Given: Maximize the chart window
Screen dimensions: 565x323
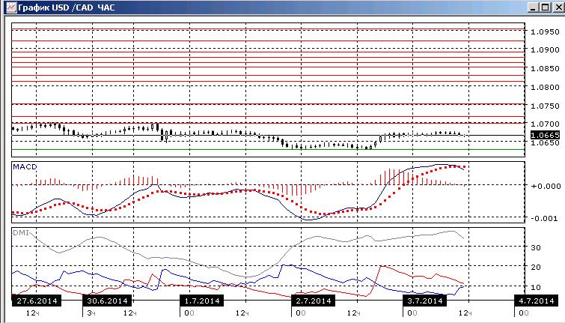Looking at the screenshot, I should tap(546, 7).
